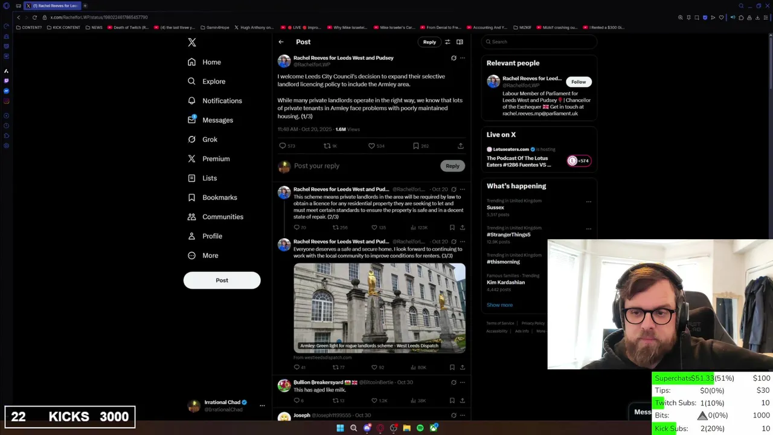Screen dimensions: 773x435
Task: Click the white Post button in sidebar
Action: [222, 280]
